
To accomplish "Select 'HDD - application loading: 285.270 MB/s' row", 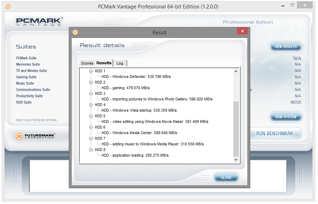I will click(135, 156).
